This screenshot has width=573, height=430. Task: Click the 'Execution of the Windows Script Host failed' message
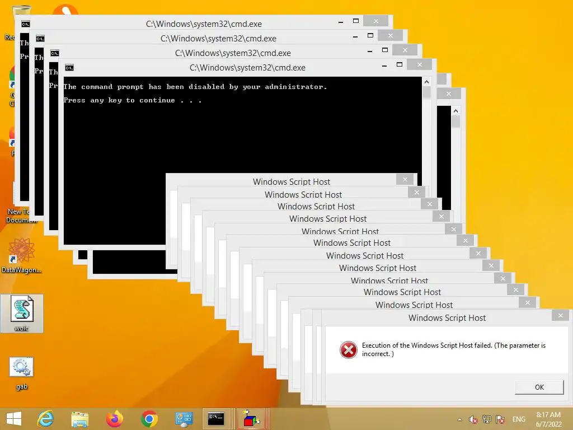tap(453, 349)
